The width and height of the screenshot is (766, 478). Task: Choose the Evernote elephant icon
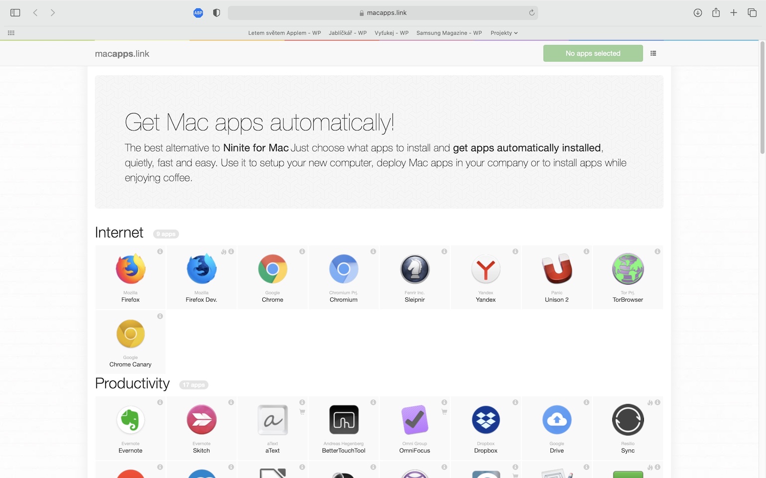pyautogui.click(x=131, y=420)
